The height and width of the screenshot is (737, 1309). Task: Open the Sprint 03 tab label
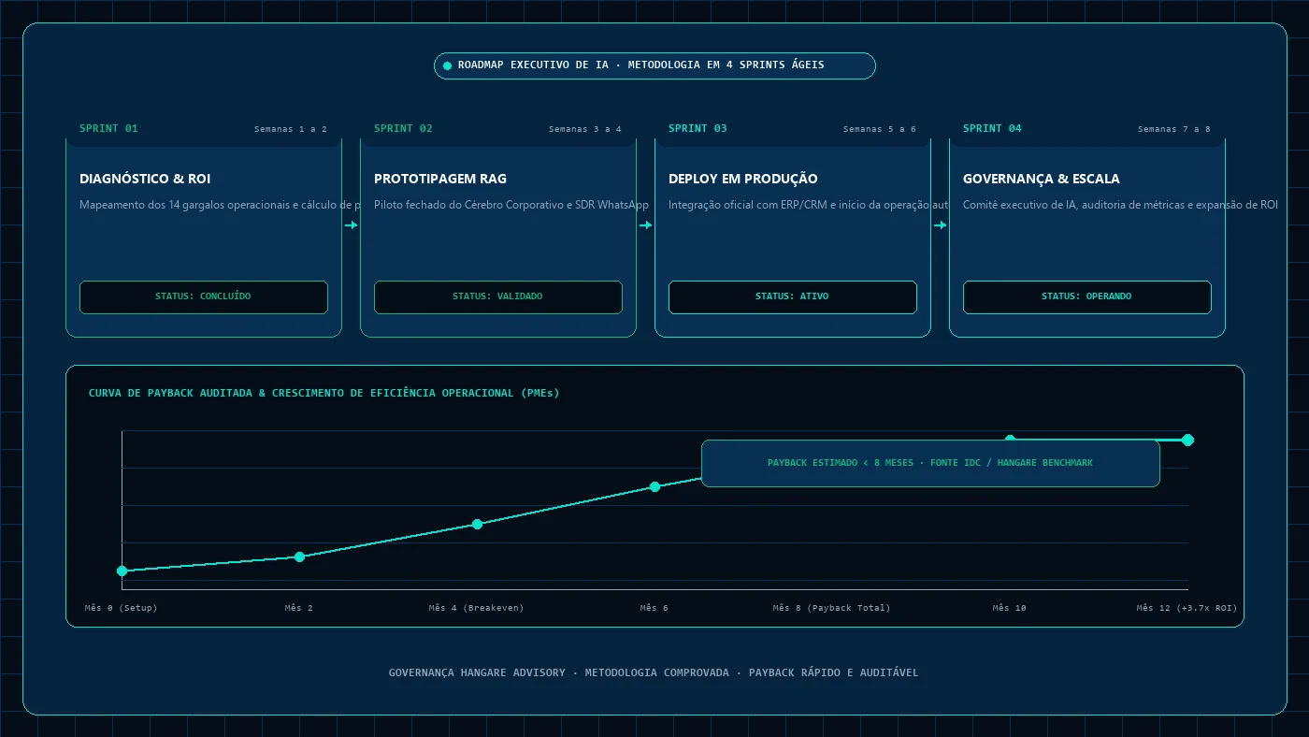[x=698, y=129]
